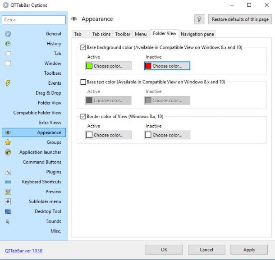Select Window in the sidebar list

click(34, 63)
